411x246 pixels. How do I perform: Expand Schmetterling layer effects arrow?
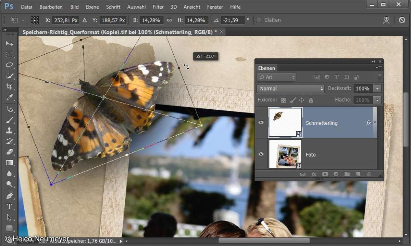(375, 123)
